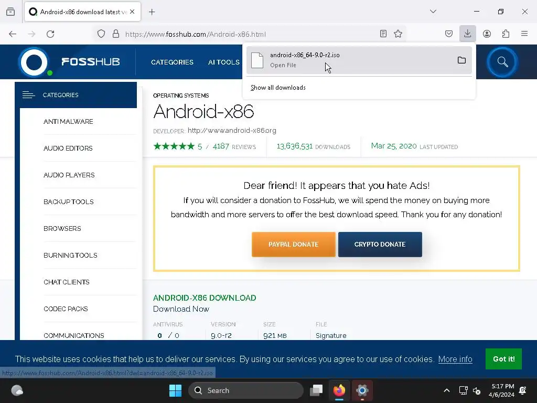Dismiss the cookie notice with Got it!
This screenshot has width=537, height=403.
click(503, 359)
